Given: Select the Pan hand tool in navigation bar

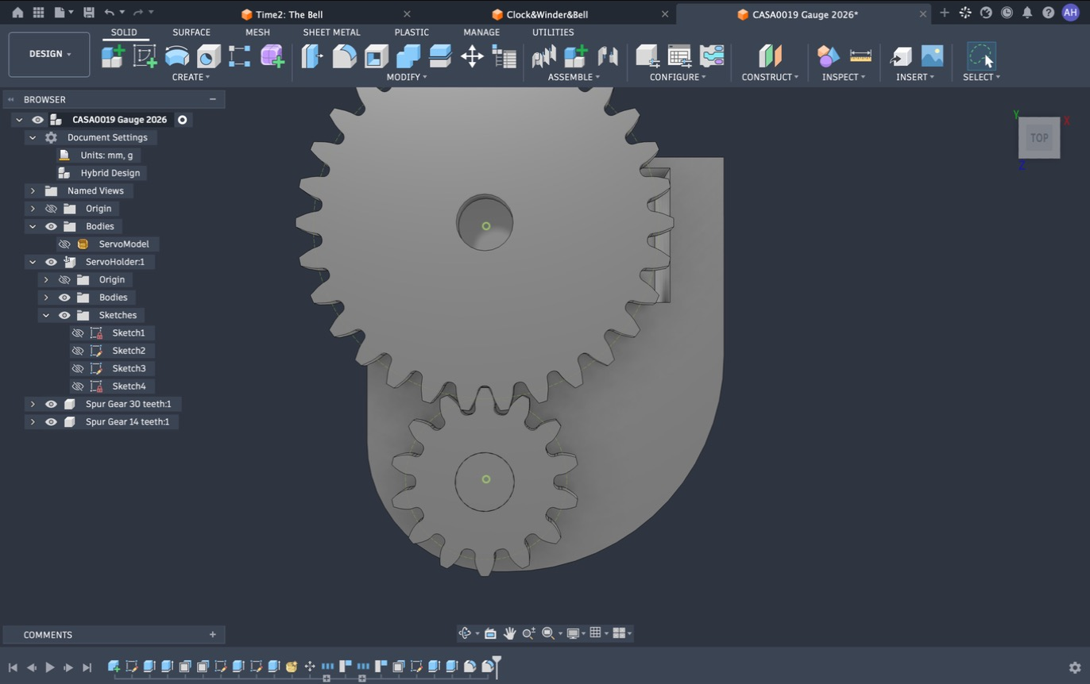Looking at the screenshot, I should [509, 633].
